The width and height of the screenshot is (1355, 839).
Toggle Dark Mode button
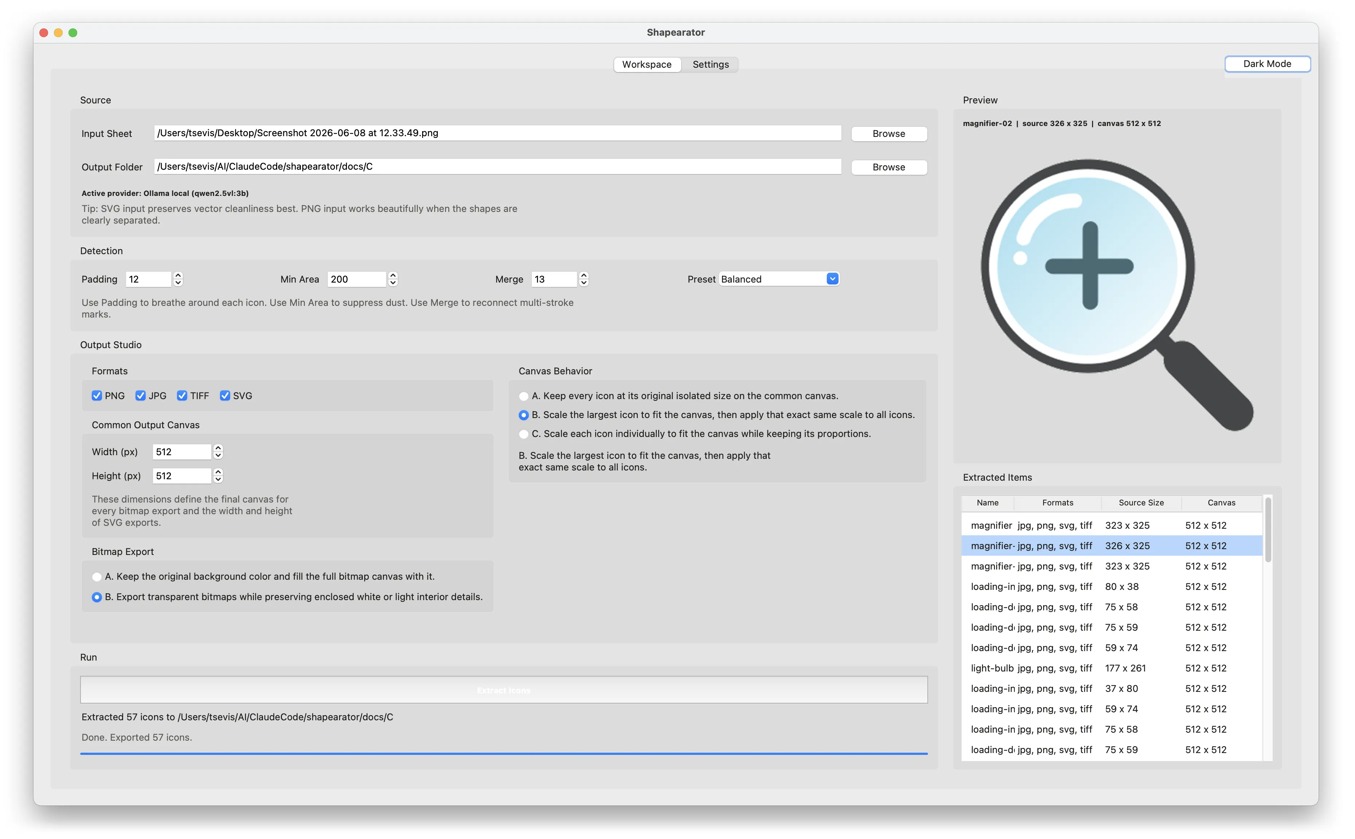coord(1267,64)
